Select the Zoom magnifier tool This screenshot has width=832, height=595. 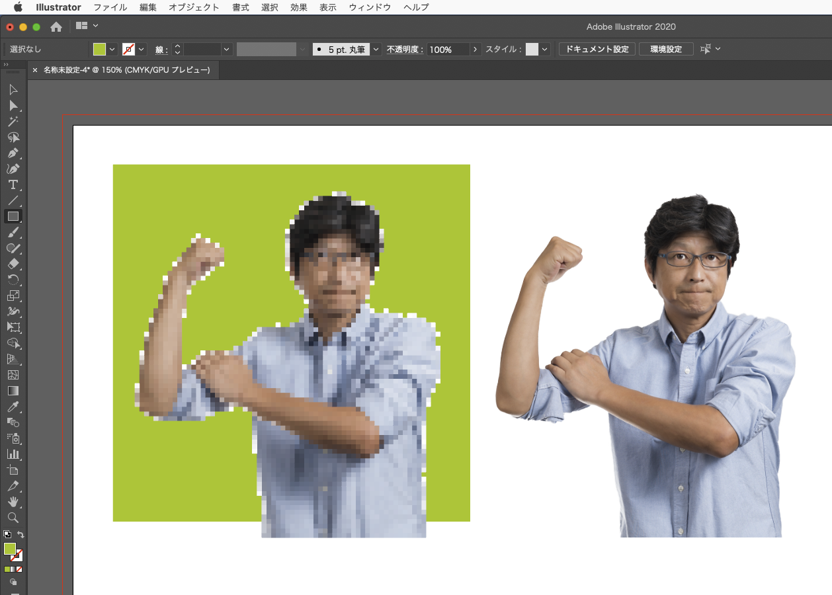(13, 518)
